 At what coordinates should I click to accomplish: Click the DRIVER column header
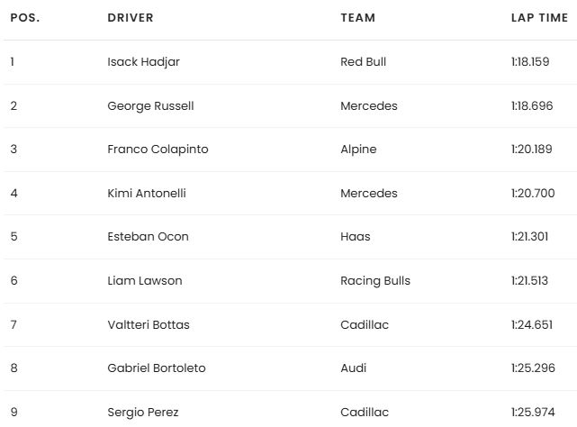coord(131,18)
